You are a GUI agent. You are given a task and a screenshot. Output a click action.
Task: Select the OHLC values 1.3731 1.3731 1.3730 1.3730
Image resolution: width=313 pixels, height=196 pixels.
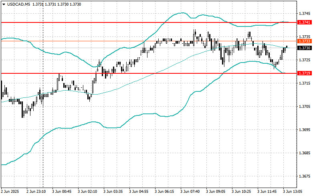(57, 4)
